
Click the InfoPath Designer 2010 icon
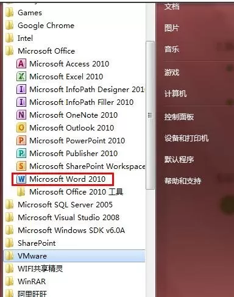coord(21,90)
